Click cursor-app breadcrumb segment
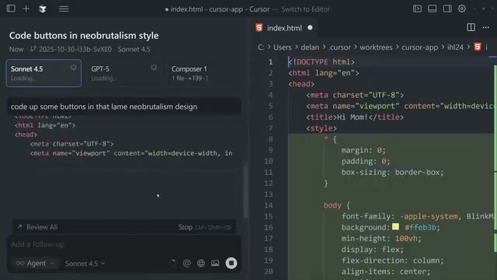497x280 pixels. (419, 47)
